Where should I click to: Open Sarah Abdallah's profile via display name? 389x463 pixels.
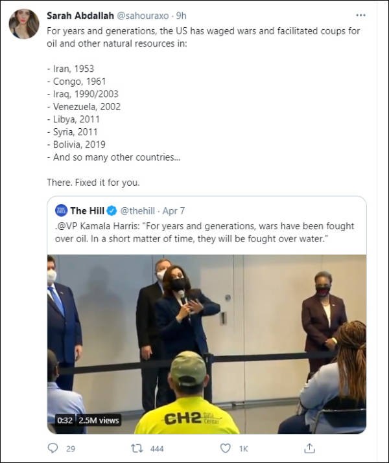pyautogui.click(x=77, y=15)
